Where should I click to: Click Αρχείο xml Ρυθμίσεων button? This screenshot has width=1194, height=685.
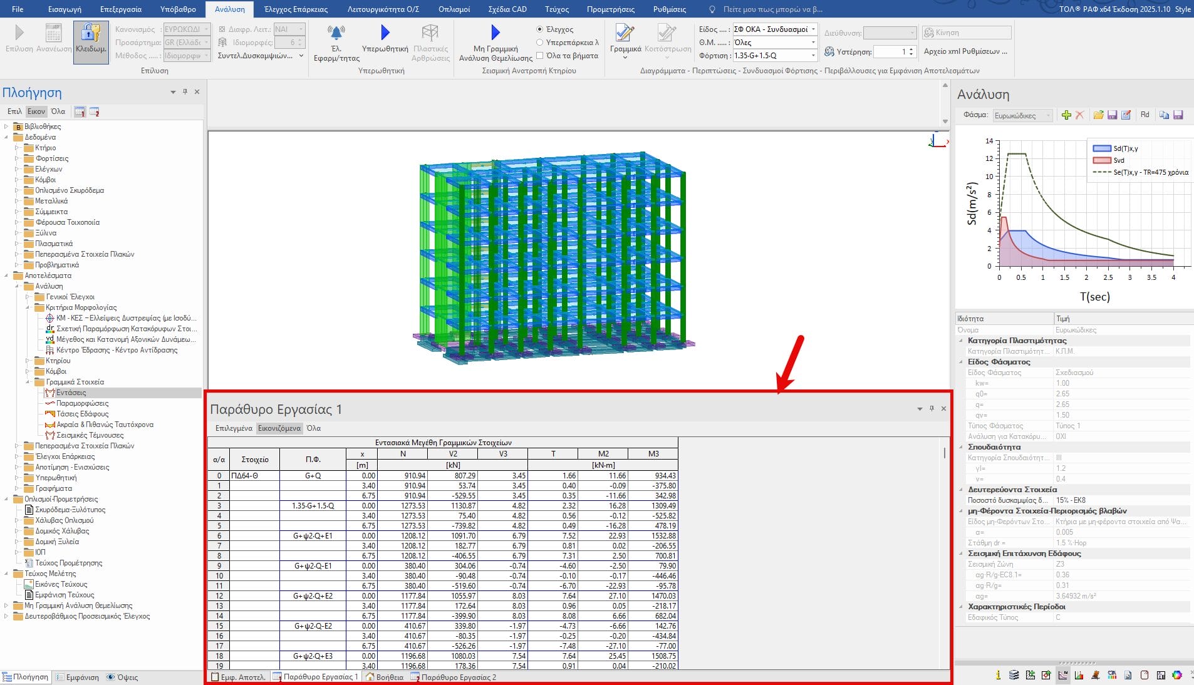coord(965,51)
